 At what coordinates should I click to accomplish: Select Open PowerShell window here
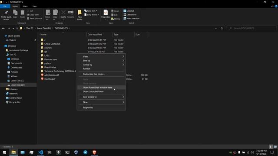101,88
